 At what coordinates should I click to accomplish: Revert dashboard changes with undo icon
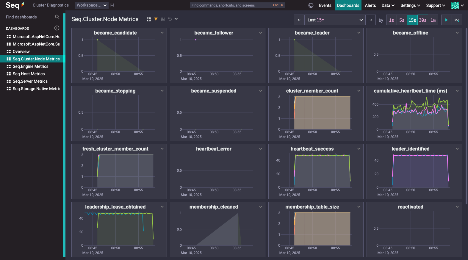[x=170, y=19]
